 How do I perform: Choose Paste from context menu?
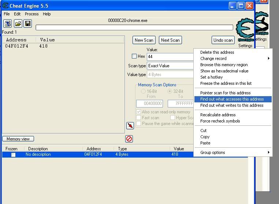[x=233, y=143]
